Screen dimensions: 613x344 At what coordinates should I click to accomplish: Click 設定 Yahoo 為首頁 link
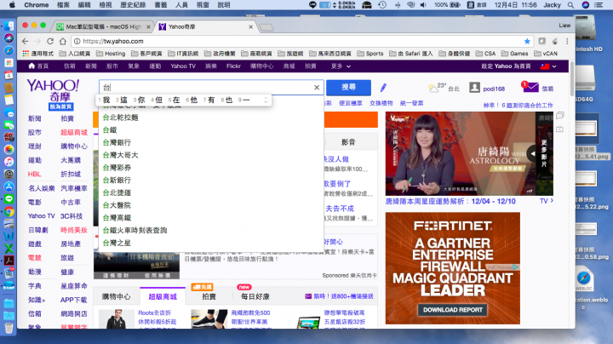[x=506, y=66]
